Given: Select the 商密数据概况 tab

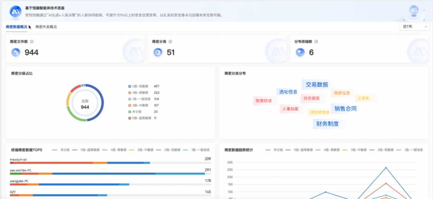Looking at the screenshot, I should pyautogui.click(x=16, y=27).
